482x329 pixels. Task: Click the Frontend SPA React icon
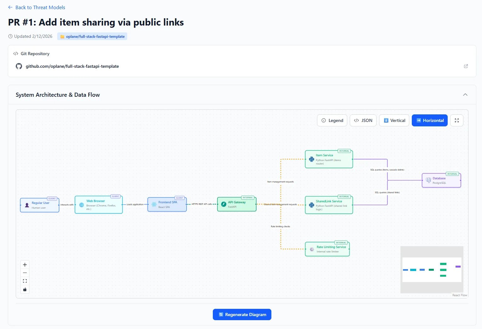tap(154, 204)
